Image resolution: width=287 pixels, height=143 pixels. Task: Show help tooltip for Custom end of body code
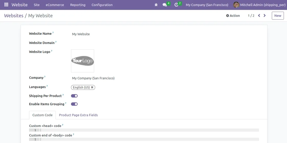point(74,134)
